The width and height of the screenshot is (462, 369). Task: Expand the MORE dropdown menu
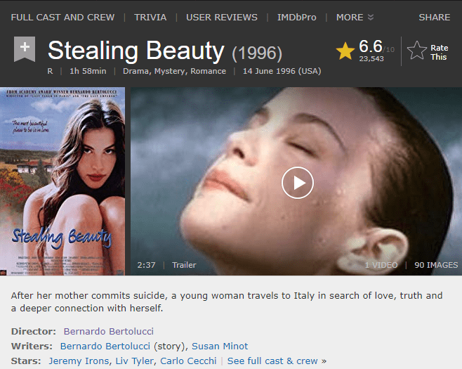355,18
